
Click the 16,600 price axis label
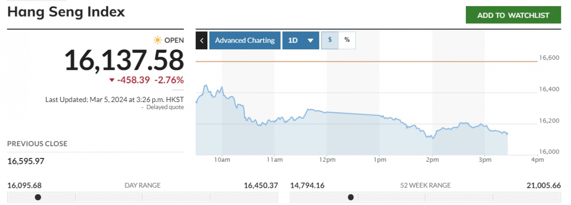(x=549, y=58)
